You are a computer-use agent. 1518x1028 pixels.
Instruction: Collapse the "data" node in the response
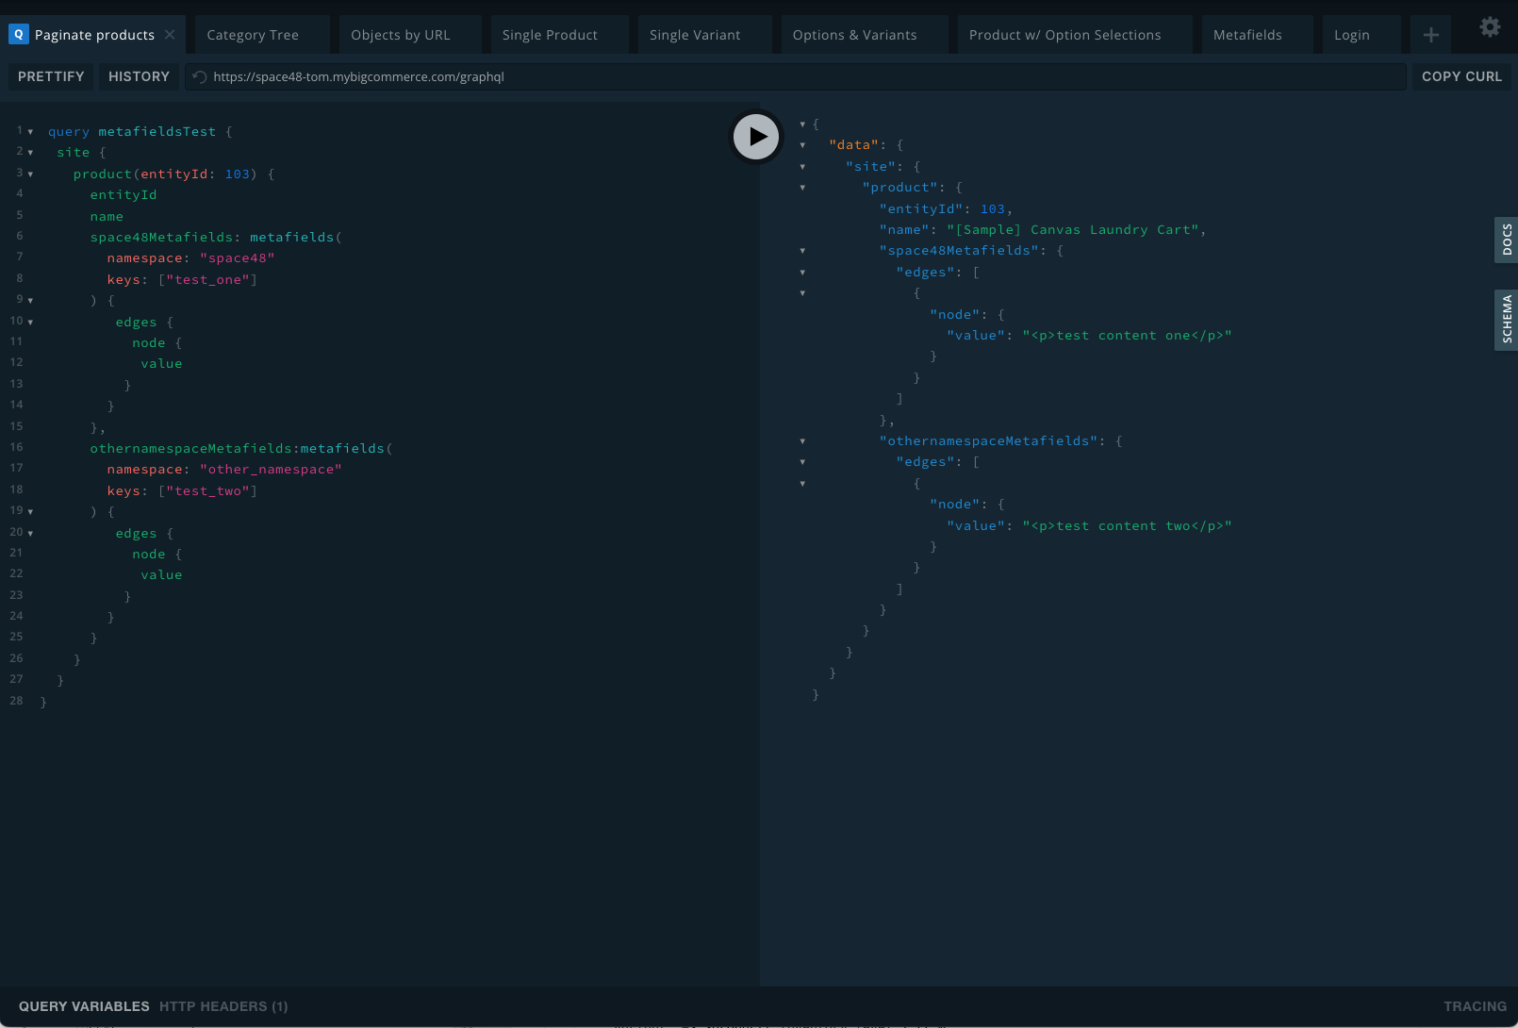click(x=802, y=145)
